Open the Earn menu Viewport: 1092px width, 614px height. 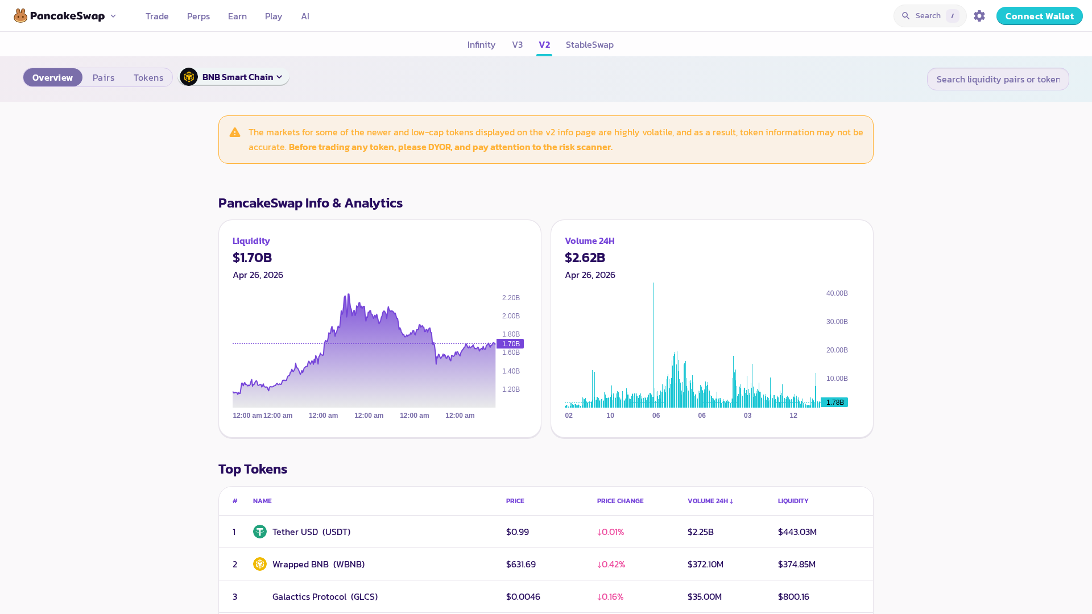[237, 16]
